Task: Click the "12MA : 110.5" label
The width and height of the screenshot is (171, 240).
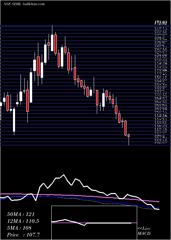Action: coord(23,221)
